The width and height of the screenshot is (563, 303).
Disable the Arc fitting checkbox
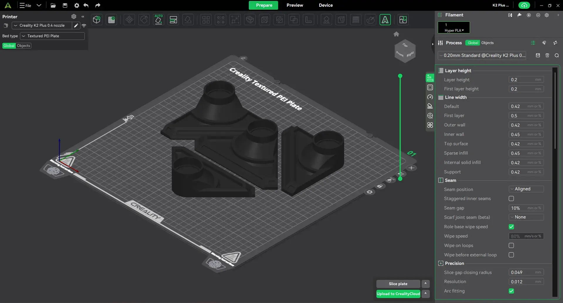[511, 291]
